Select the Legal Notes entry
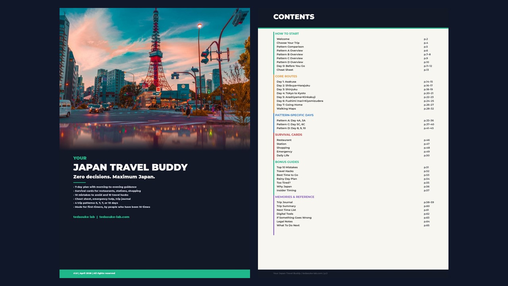 (x=284, y=221)
